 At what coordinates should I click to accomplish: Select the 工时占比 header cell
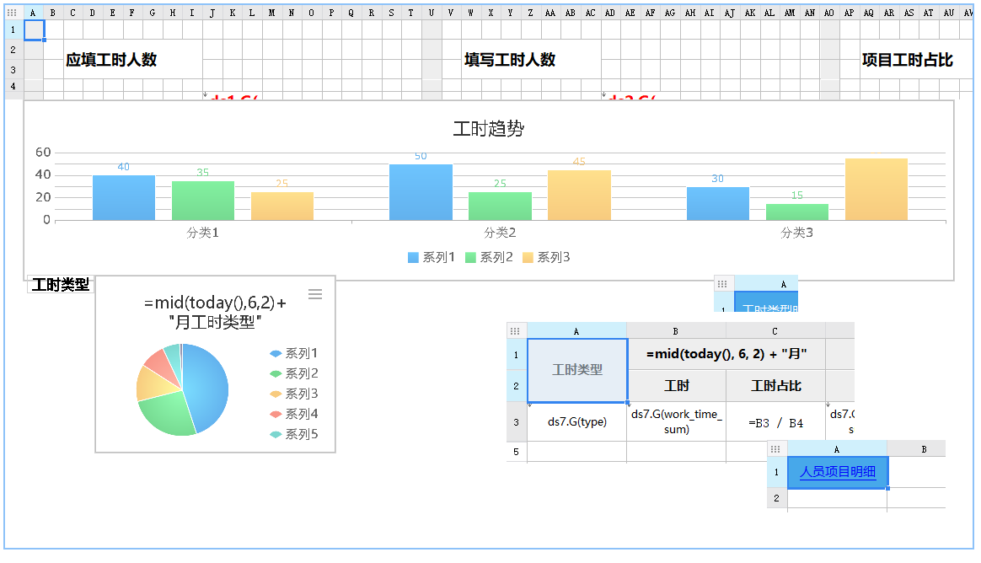point(776,386)
